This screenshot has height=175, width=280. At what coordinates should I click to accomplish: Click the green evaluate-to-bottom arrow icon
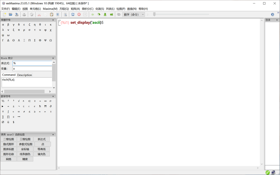coord(105,14)
